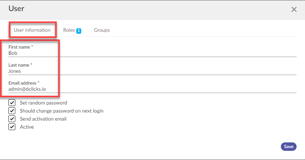Screen dimensions: 305x160
Task: Uncheck the Set random password checkbox
Action: [12, 103]
